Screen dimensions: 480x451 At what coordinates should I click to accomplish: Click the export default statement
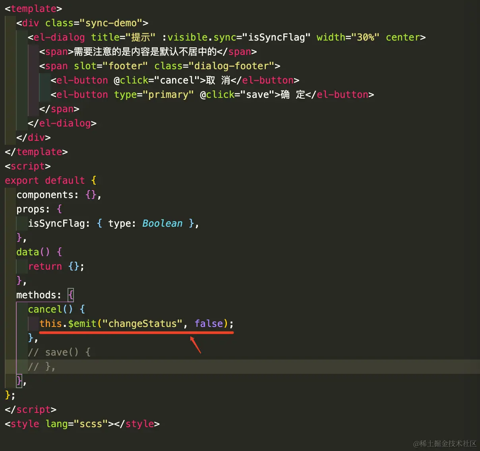(44, 180)
